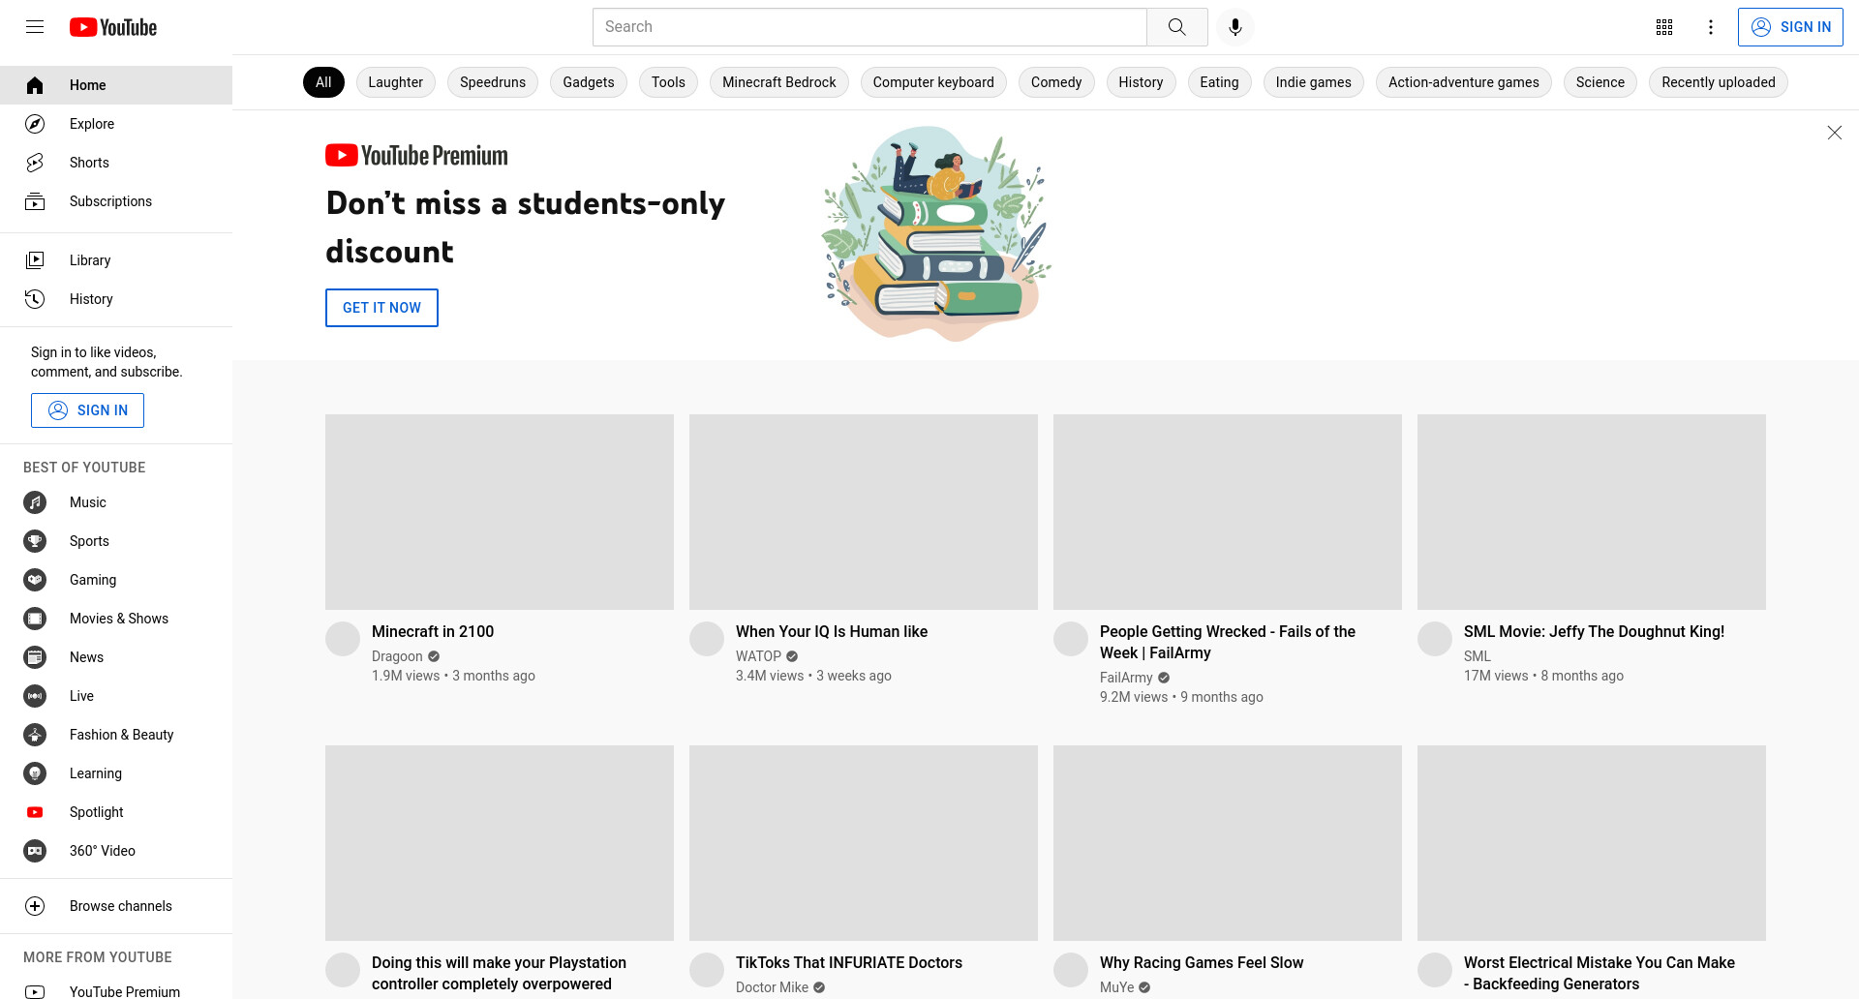Select the Gadgets filter chip
Image resolution: width=1859 pixels, height=999 pixels.
pyautogui.click(x=589, y=82)
